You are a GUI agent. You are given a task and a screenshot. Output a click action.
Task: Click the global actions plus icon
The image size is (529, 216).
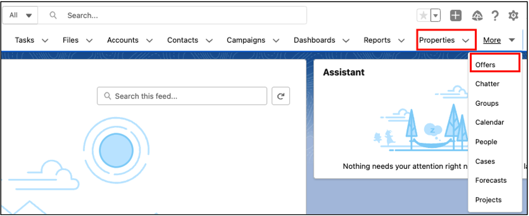pyautogui.click(x=456, y=16)
